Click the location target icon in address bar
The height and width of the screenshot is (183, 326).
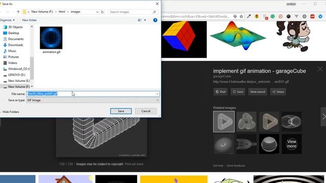(x=235, y=16)
